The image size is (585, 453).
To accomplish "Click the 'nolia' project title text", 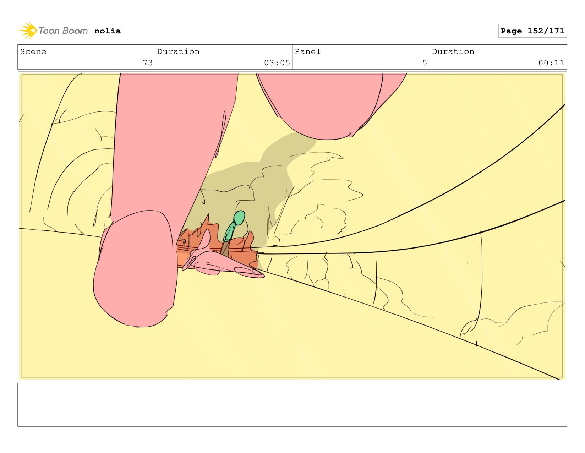I will 108,31.
